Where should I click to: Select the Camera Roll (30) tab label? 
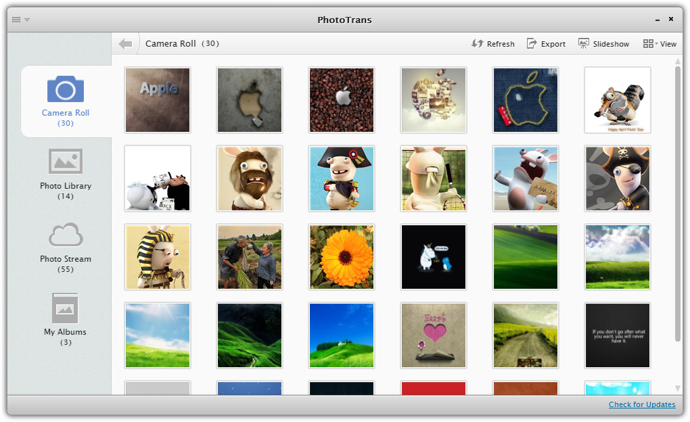point(66,118)
